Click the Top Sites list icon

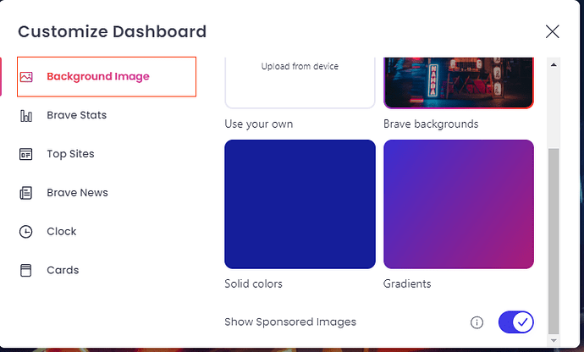pos(26,154)
